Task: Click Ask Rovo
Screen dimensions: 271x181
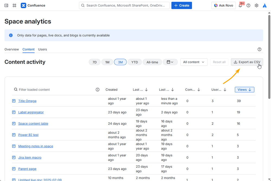Action: [x=224, y=5]
